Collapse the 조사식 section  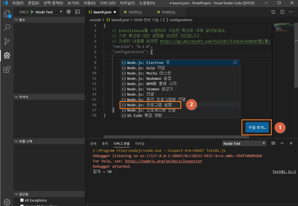click(x=49, y=97)
